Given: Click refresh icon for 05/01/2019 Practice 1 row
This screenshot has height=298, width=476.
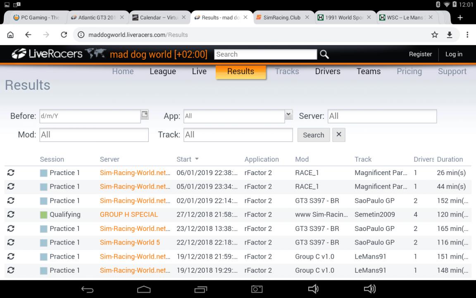Looking at the screenshot, I should click(11, 186).
